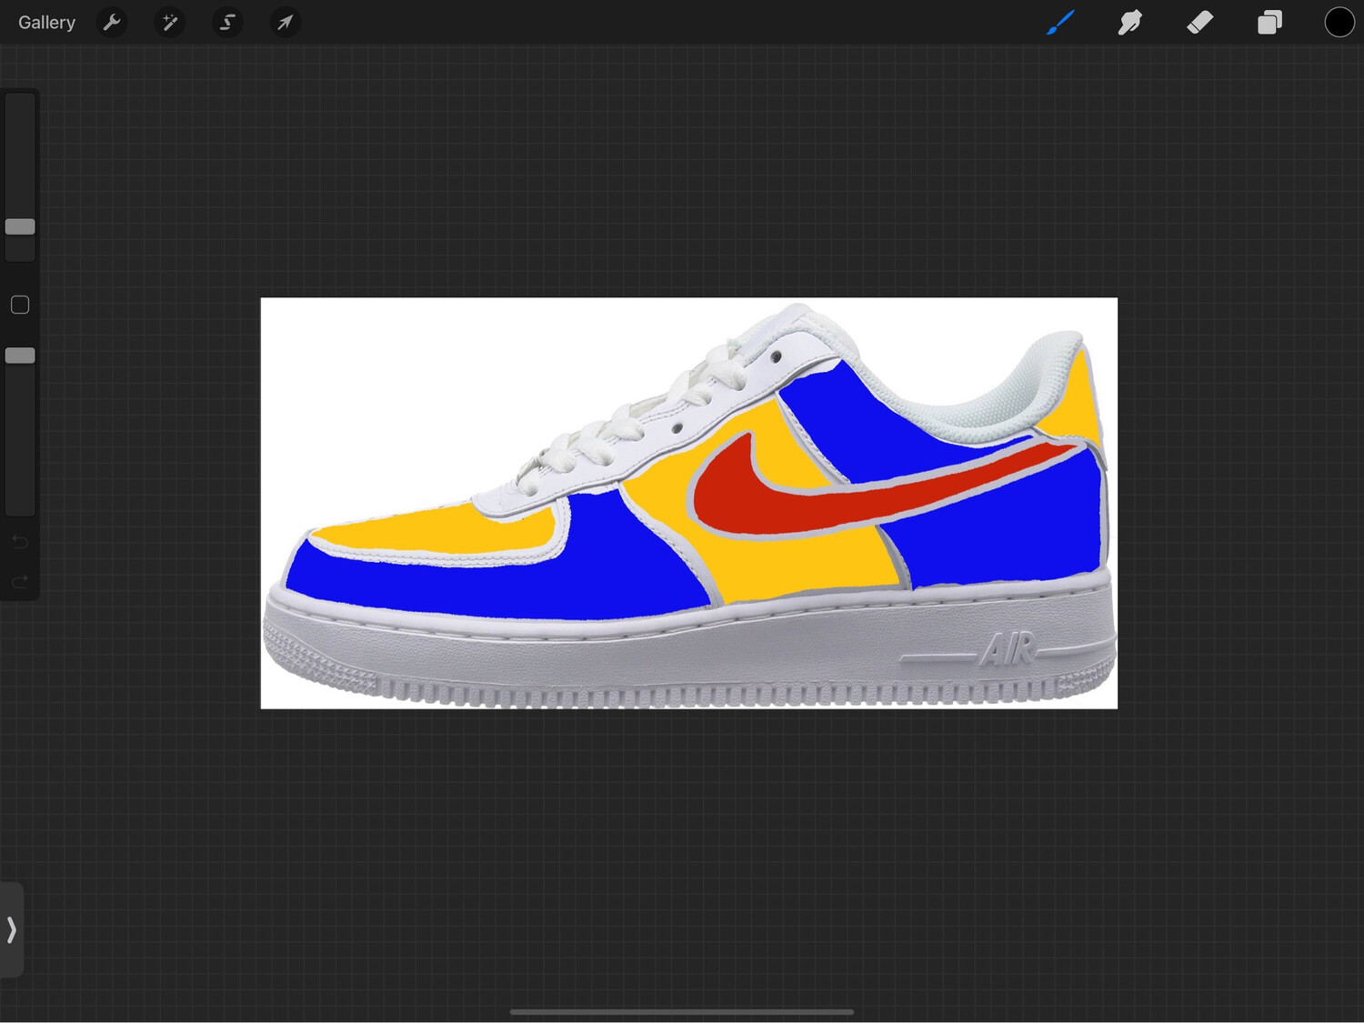Undo the last action
The image size is (1364, 1023).
pos(20,542)
